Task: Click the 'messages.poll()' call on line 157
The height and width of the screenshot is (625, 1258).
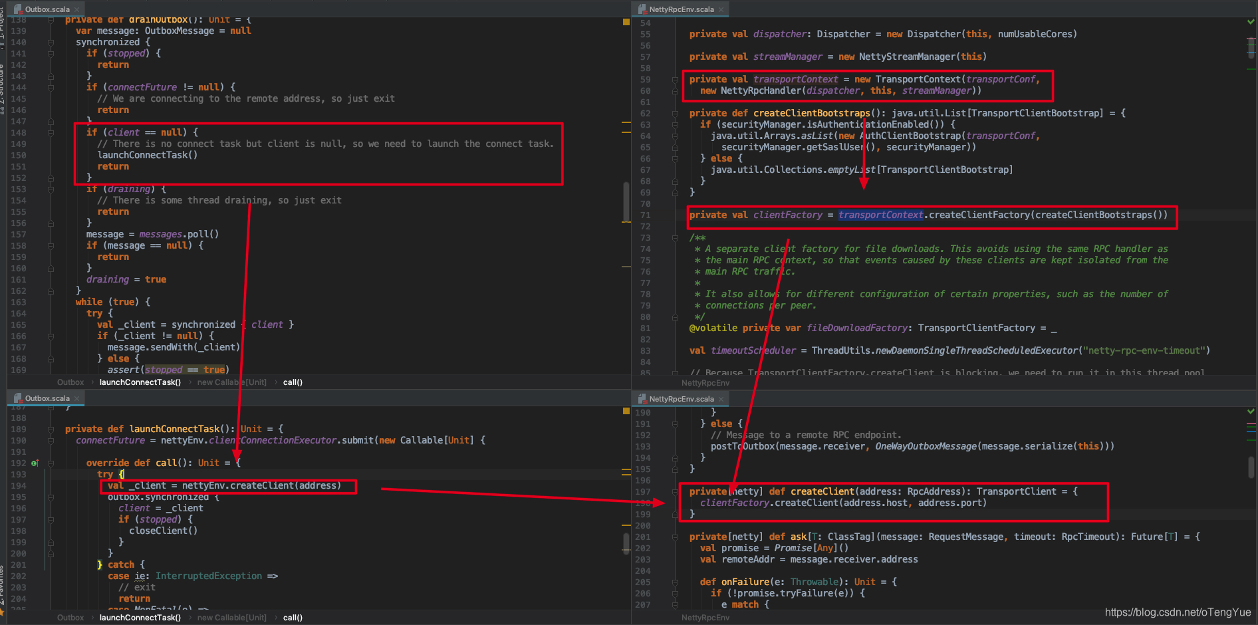Action: coord(179,234)
